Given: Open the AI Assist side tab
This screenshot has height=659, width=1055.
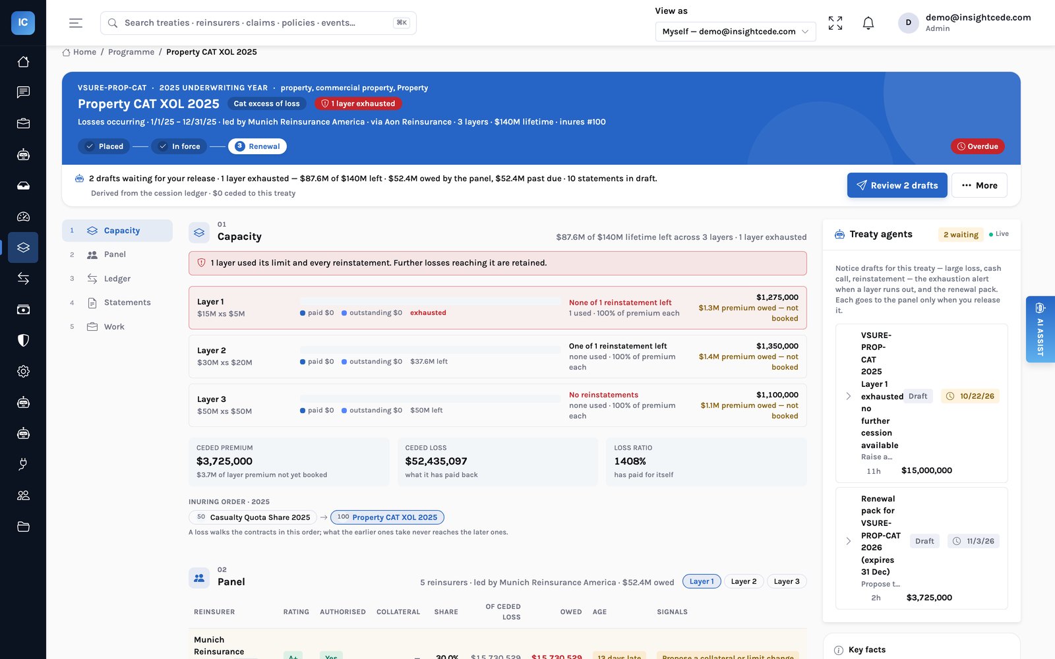Looking at the screenshot, I should click(1040, 329).
